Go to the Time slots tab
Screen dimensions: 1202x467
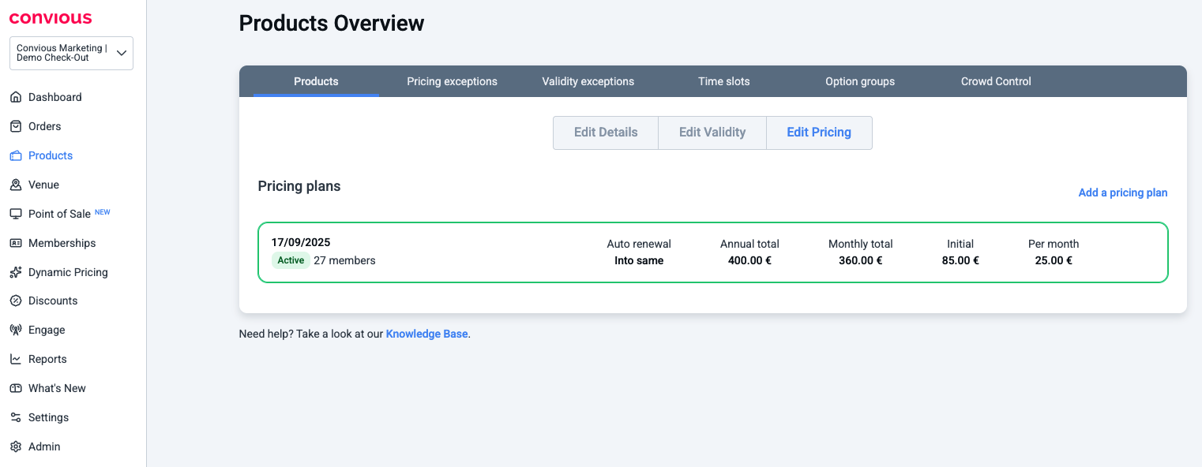pos(724,81)
